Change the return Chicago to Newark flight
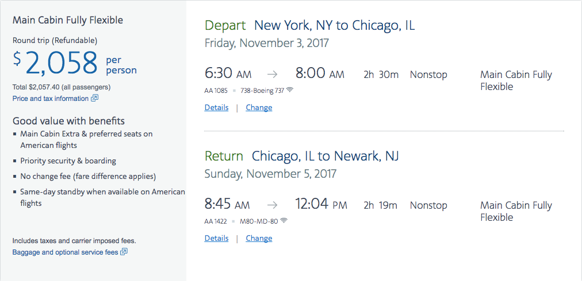Screen dimensions: 582x281 tap(259, 239)
